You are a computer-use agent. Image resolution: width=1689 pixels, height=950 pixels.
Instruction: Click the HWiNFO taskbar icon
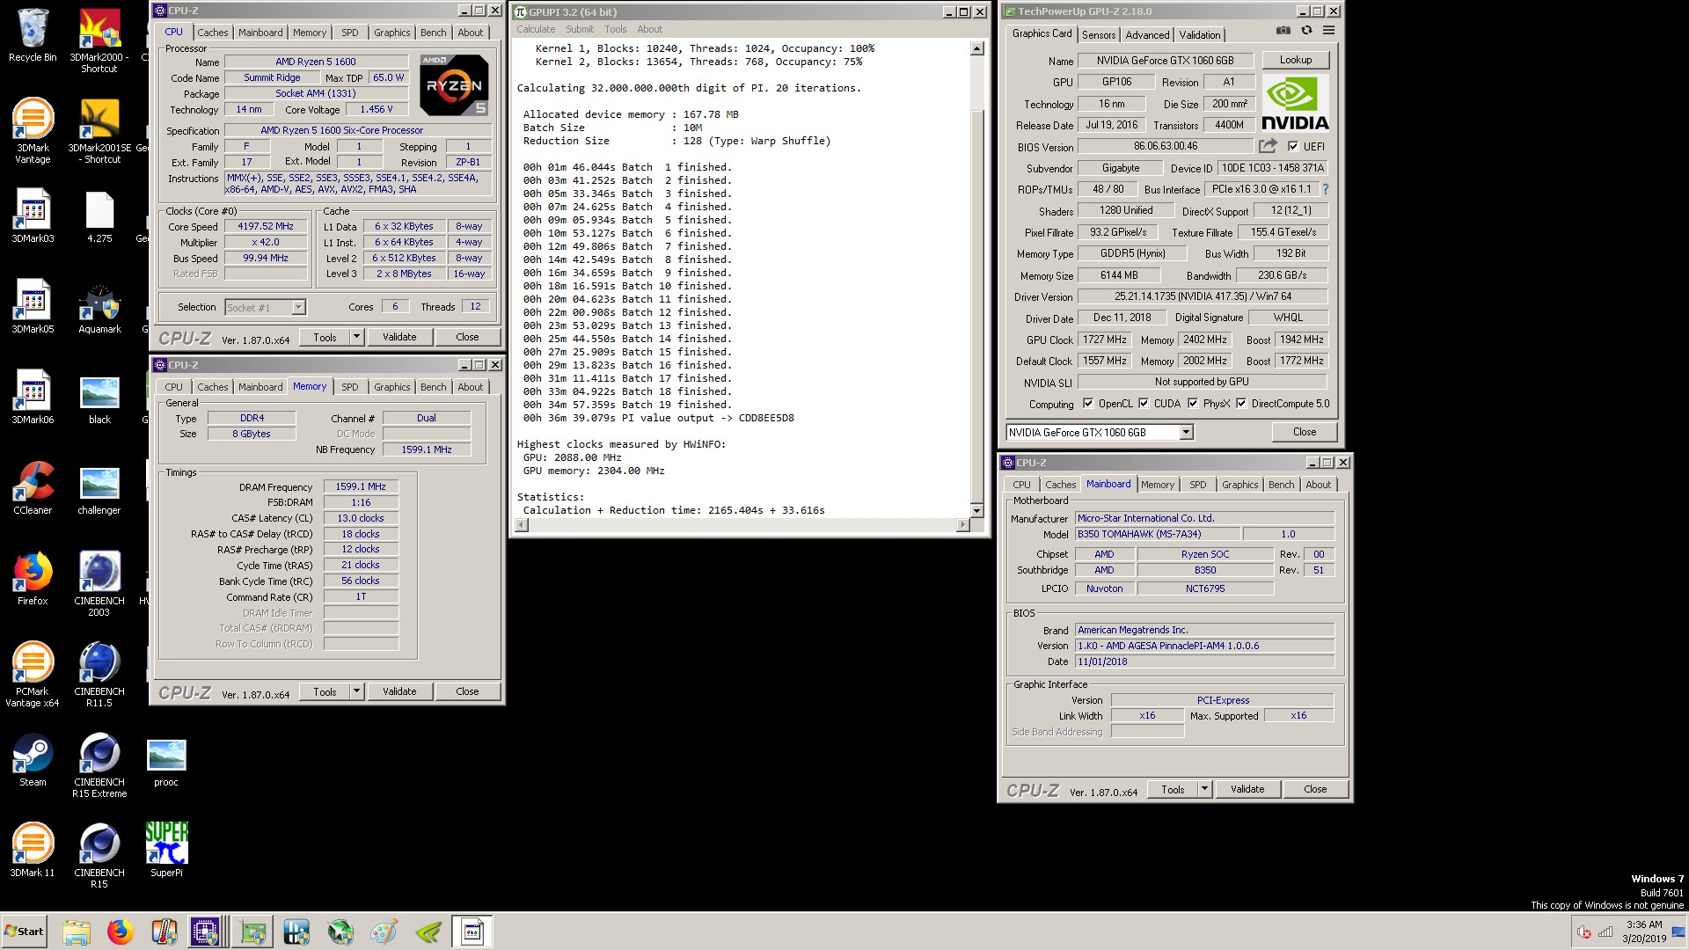(296, 932)
